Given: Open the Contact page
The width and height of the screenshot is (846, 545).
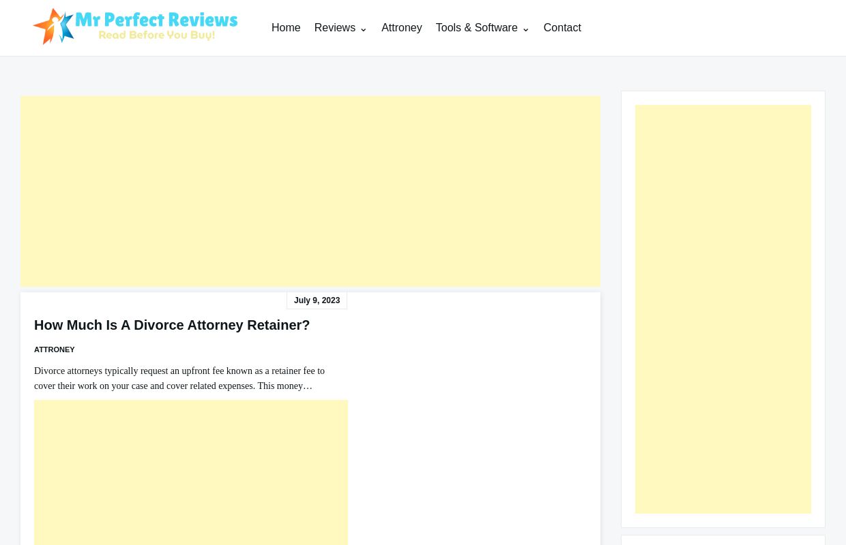Looking at the screenshot, I should tap(562, 28).
